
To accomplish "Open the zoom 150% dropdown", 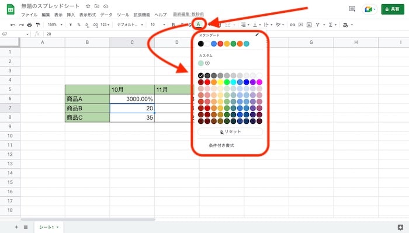I will [55, 25].
